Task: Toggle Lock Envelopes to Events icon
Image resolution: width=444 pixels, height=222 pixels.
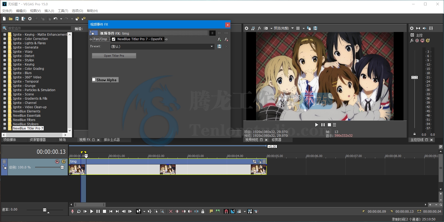Action: tap(250, 211)
